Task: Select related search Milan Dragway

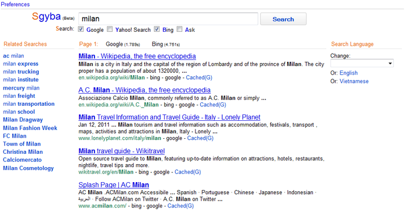Action: tap(23, 120)
